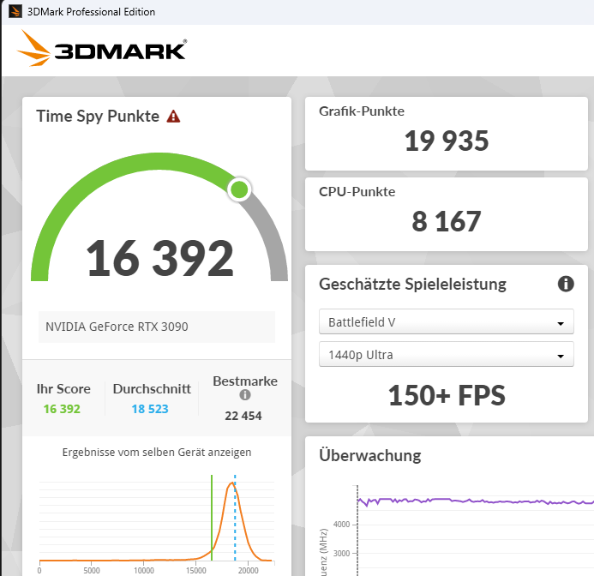Click the 150+ FPS estimate
This screenshot has height=576, width=594.
(447, 396)
